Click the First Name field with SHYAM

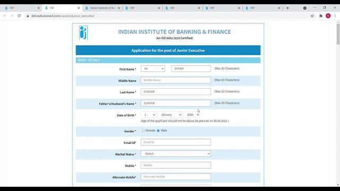[191, 68]
